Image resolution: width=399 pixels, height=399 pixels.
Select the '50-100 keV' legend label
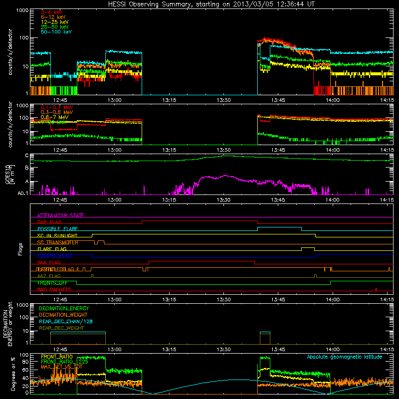click(56, 32)
